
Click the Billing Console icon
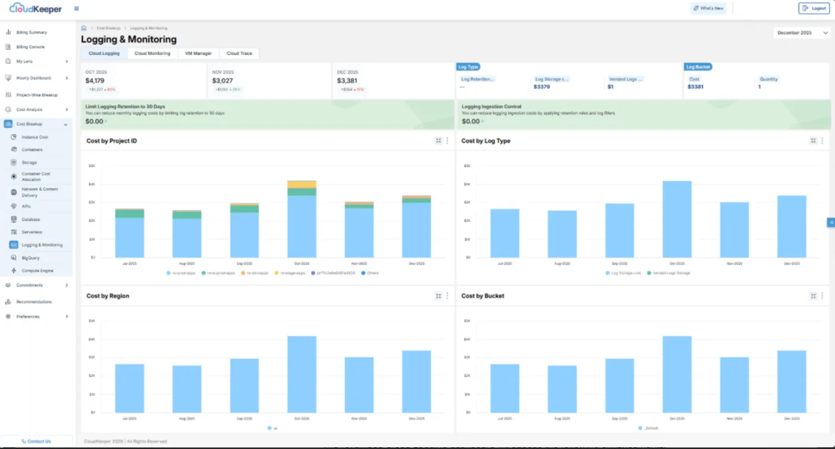tap(8, 47)
